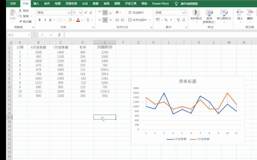Open fill color dropdown arrow
Viewport: 257px width, 160px height.
[74, 20]
